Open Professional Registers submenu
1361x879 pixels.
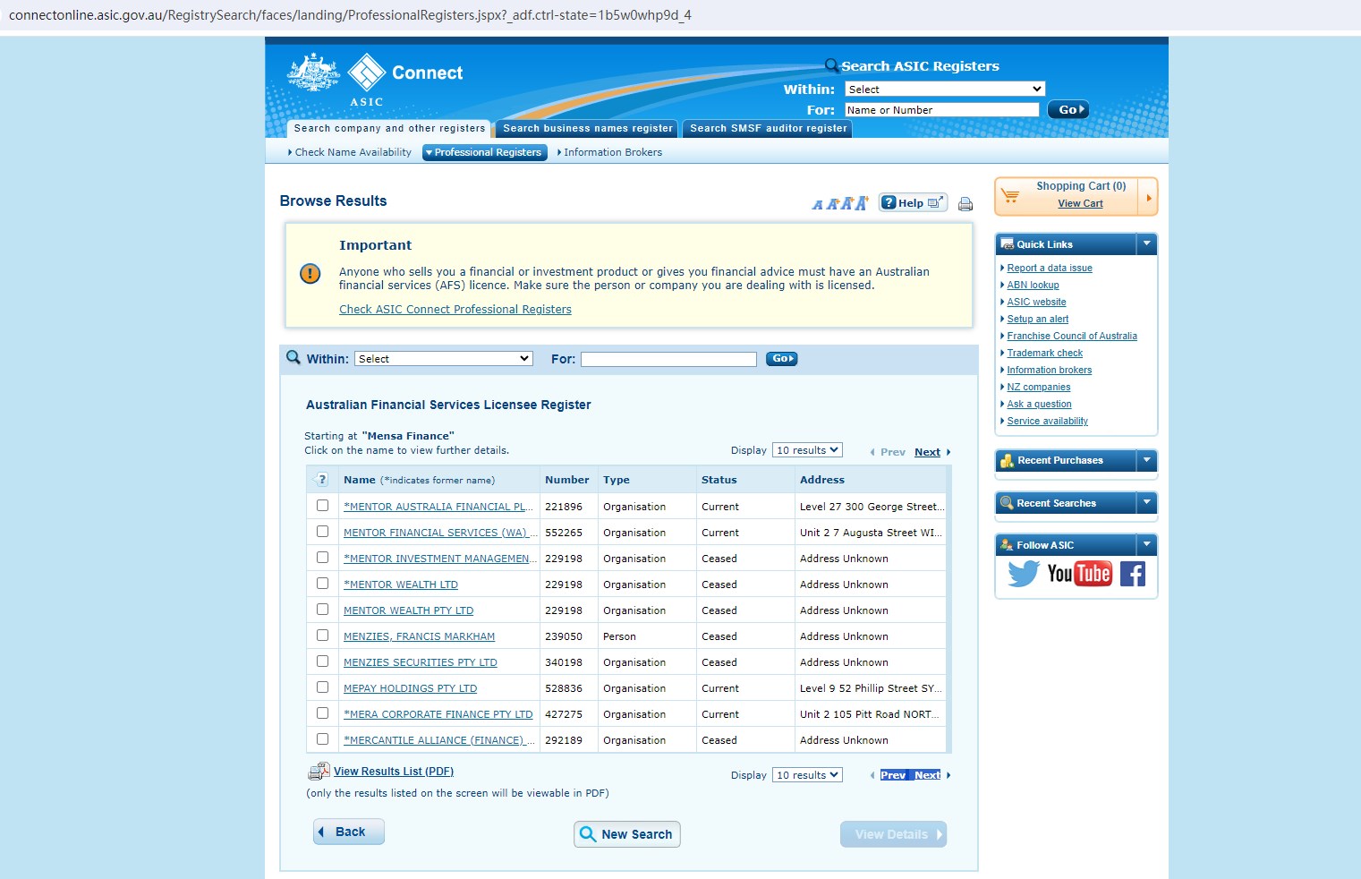[x=484, y=152]
